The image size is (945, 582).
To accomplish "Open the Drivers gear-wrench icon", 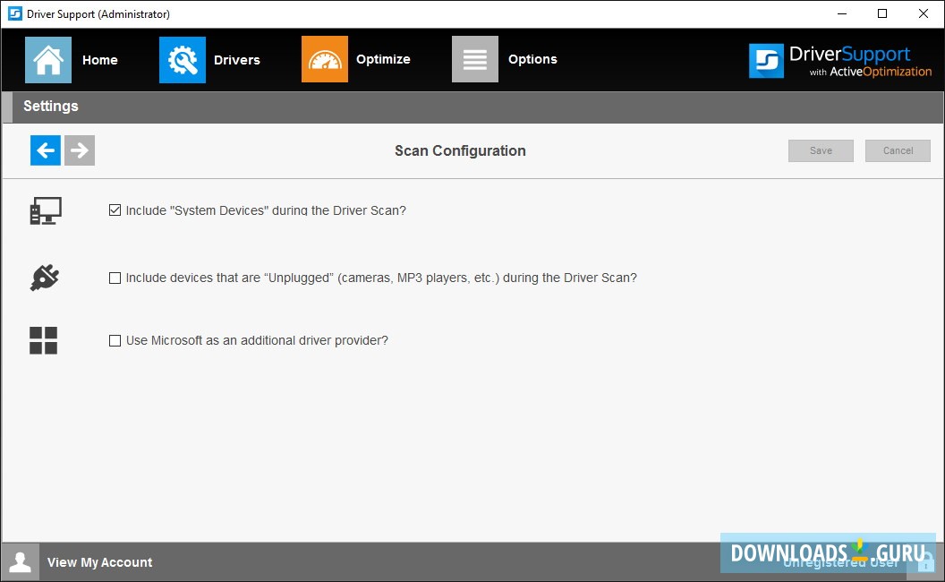I will point(183,60).
